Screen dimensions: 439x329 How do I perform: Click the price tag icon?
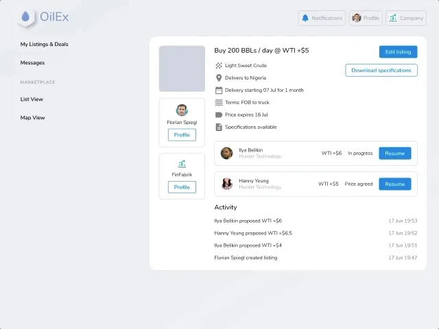click(219, 114)
